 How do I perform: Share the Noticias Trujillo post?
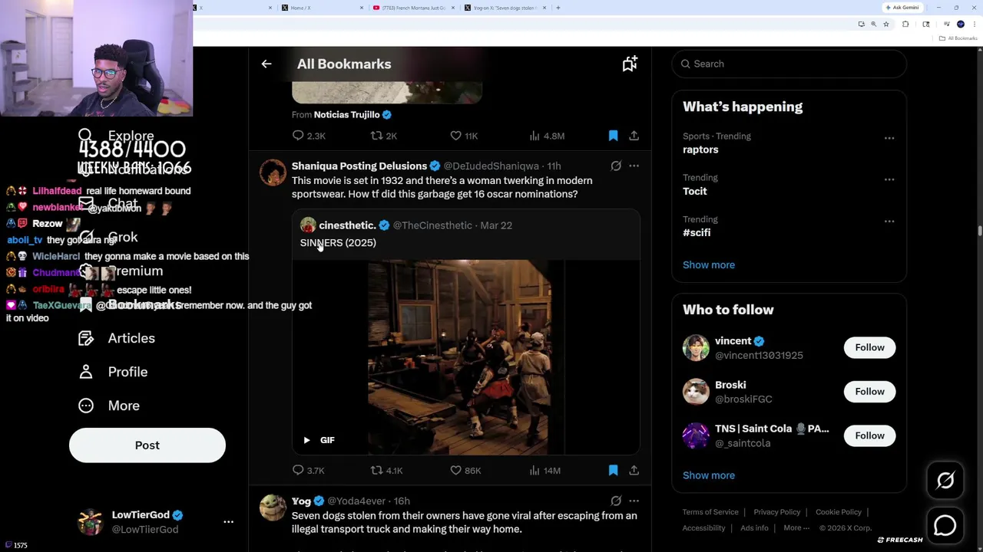[x=634, y=136]
